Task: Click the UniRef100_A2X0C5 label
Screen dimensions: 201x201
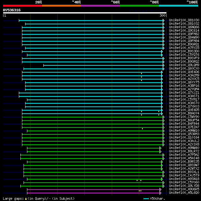Action: click(184, 79)
